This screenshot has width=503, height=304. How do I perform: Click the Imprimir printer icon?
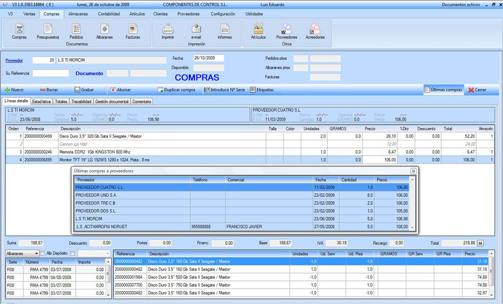click(168, 32)
